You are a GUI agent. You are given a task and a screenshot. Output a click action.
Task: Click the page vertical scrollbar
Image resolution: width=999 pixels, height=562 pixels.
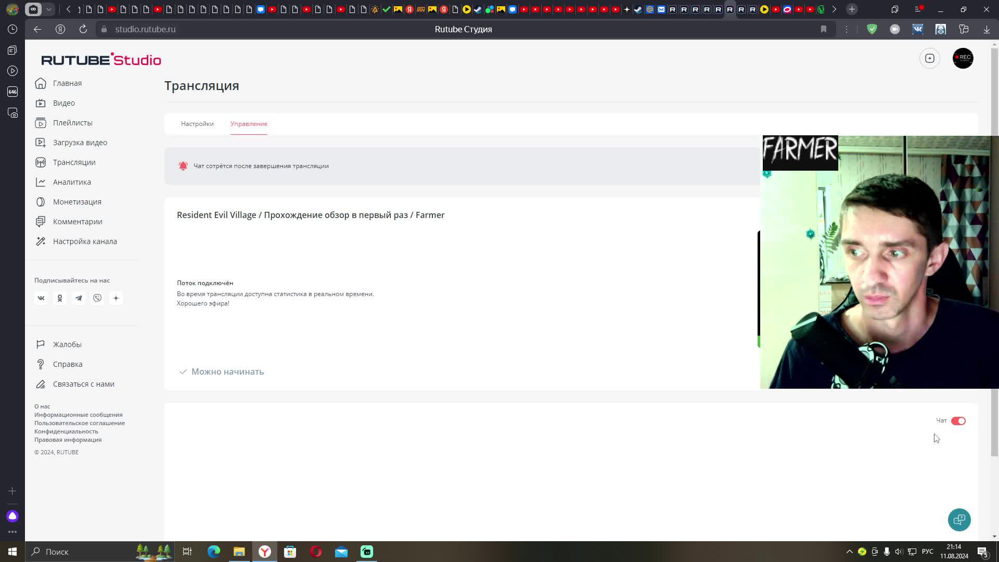[994, 252]
